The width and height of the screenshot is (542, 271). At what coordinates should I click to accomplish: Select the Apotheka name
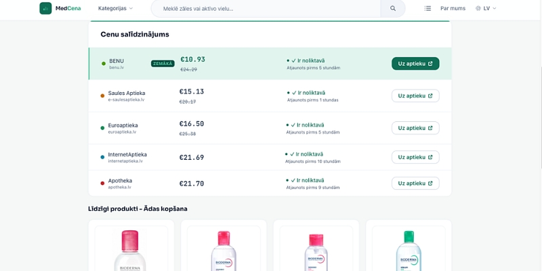120,180
